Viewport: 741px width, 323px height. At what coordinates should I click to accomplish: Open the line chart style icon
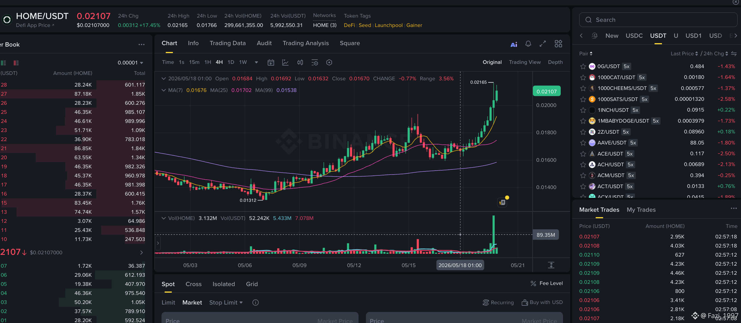click(x=285, y=62)
